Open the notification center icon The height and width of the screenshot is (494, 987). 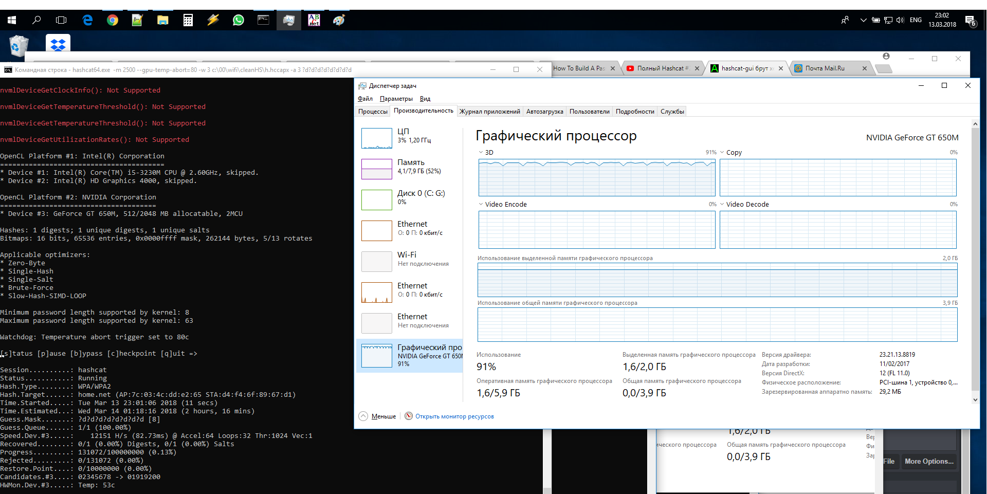tap(970, 21)
